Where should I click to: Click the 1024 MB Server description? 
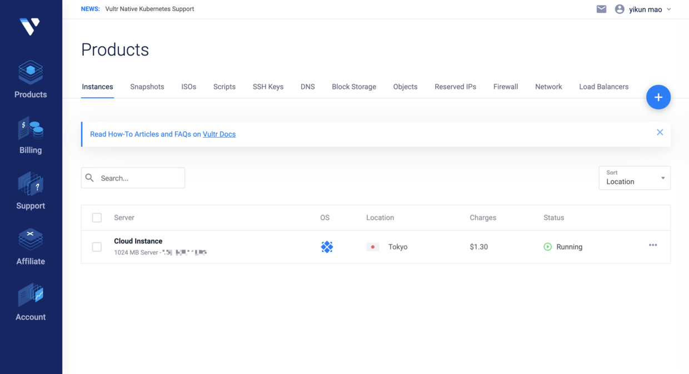pos(160,252)
